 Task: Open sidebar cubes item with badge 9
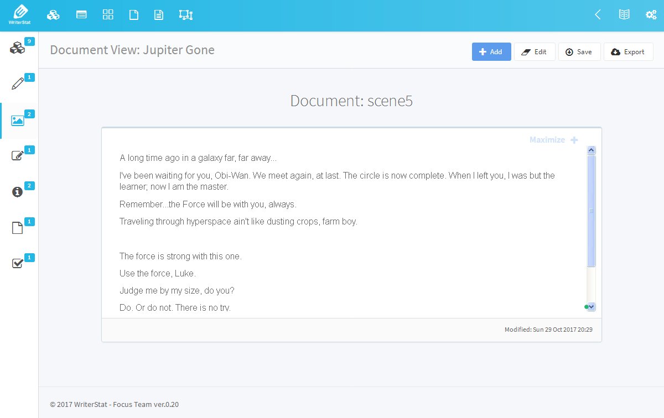pos(18,48)
